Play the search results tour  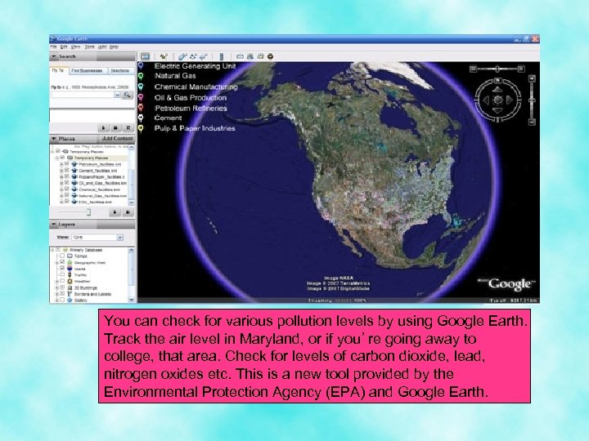coord(103,128)
